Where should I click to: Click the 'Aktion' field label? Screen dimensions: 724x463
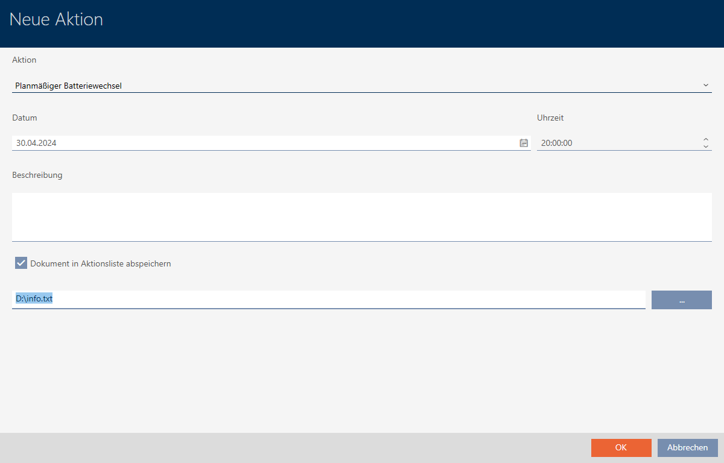tap(24, 60)
